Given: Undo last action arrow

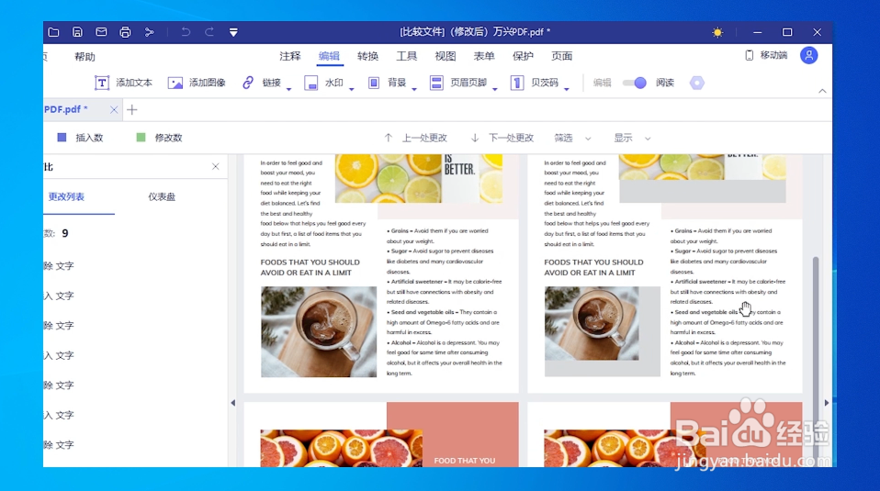Looking at the screenshot, I should pos(186,32).
